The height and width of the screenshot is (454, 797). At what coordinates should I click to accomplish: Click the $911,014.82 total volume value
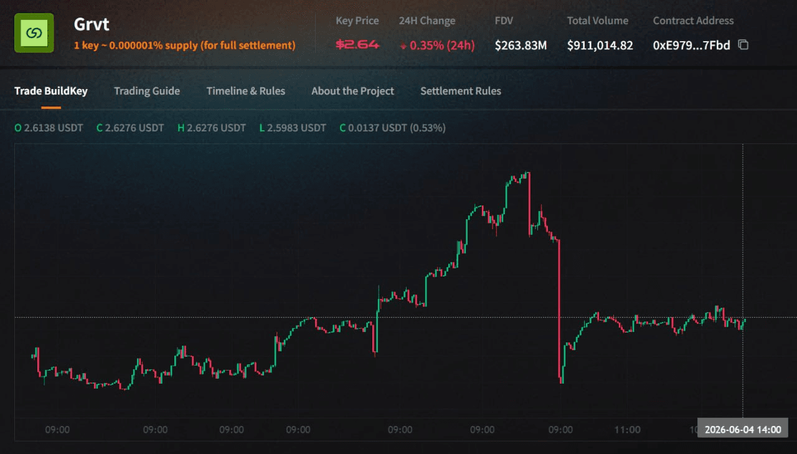(x=600, y=45)
